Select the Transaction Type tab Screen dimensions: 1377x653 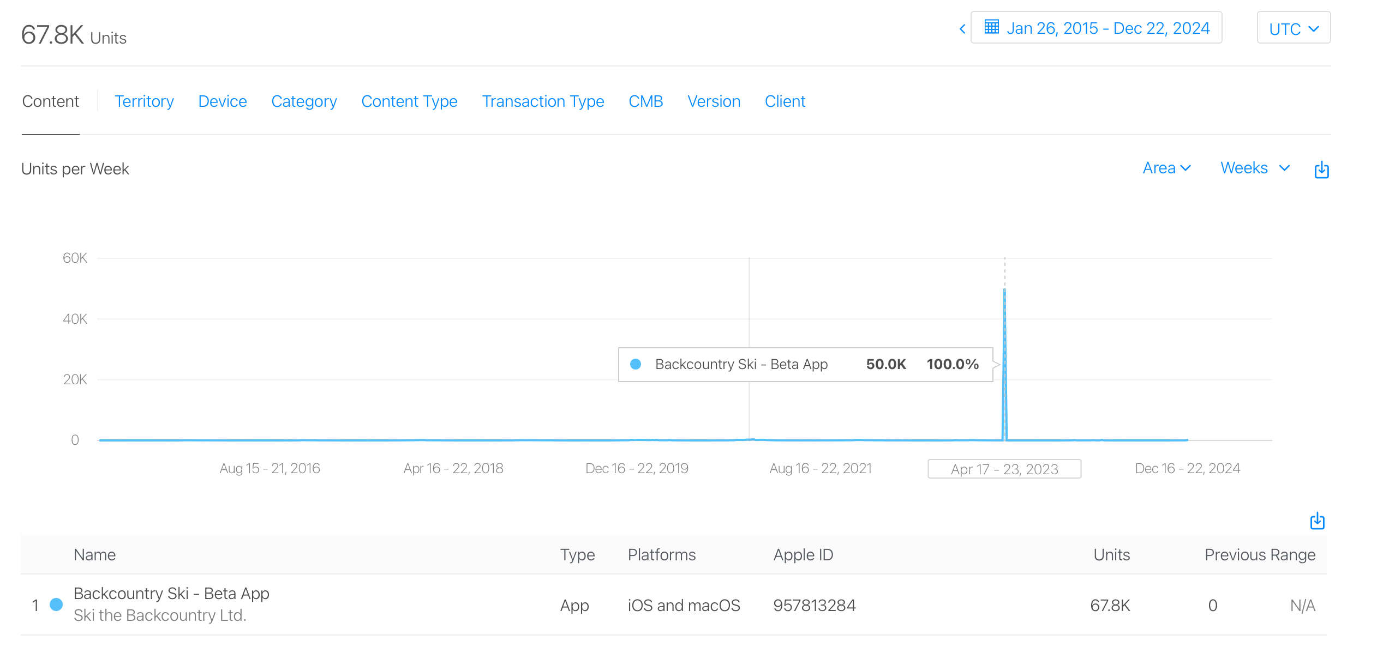(543, 101)
